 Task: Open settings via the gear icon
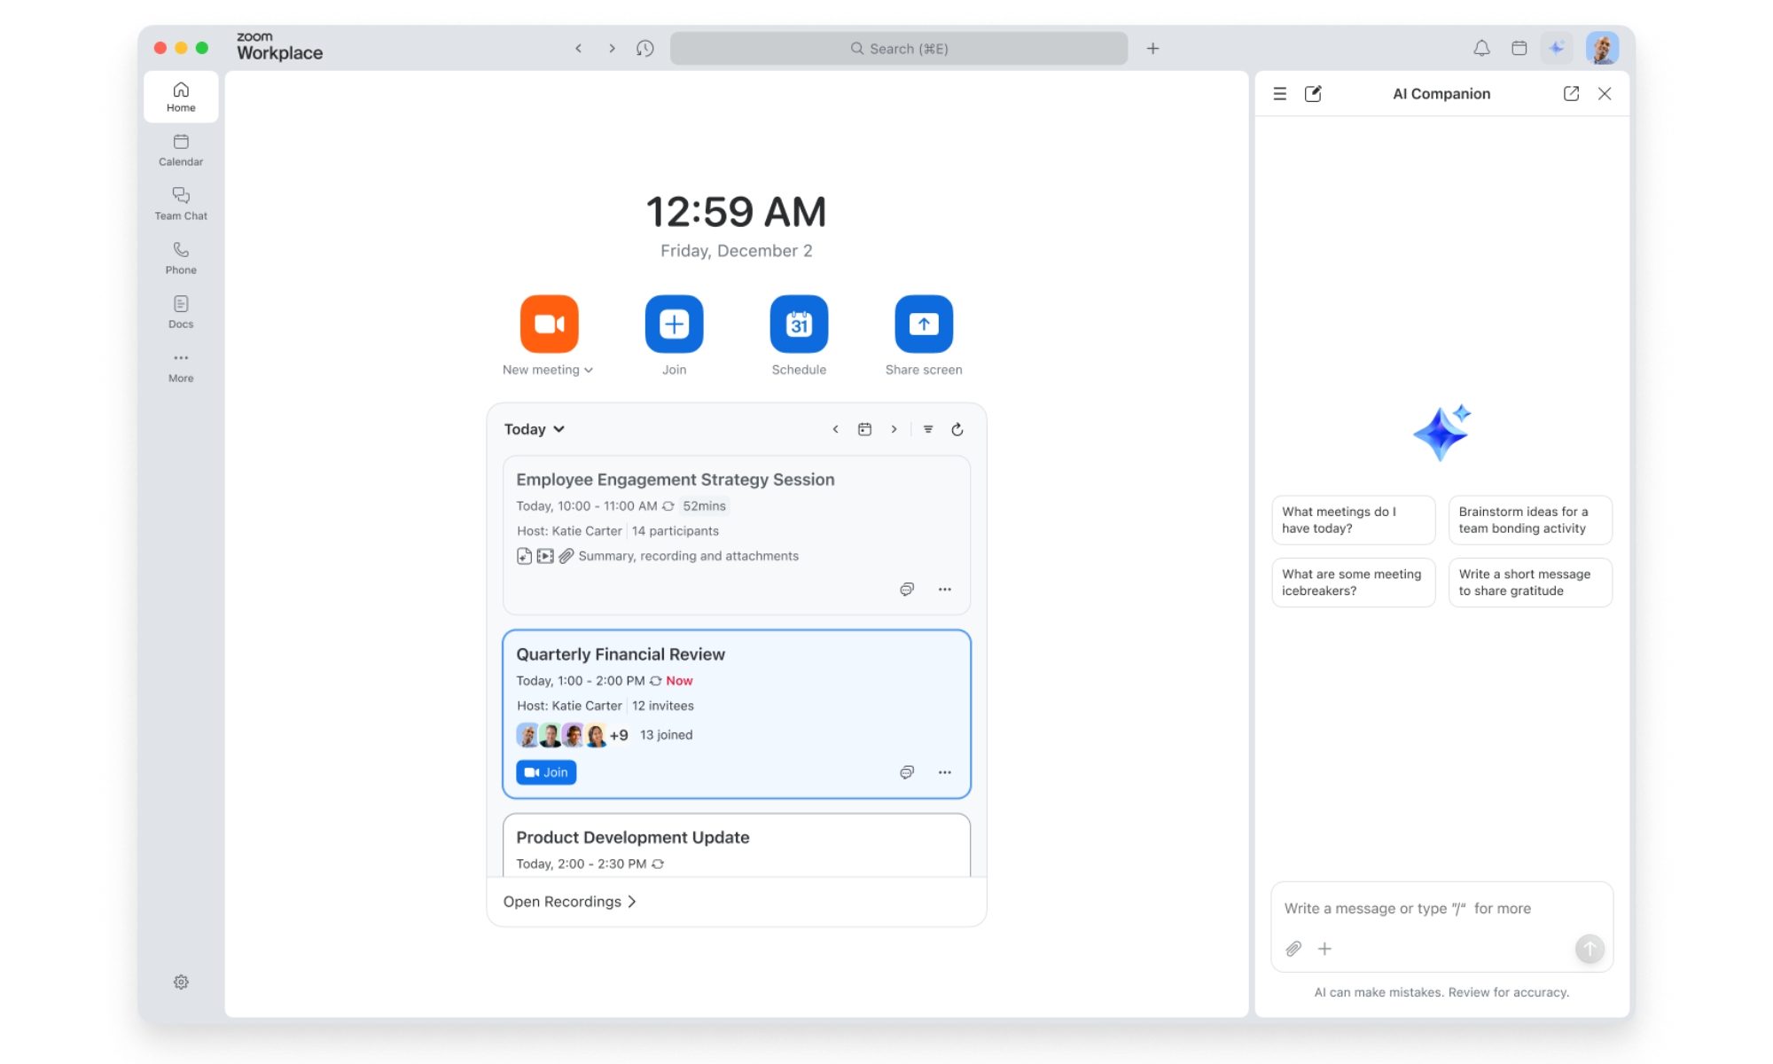[181, 982]
